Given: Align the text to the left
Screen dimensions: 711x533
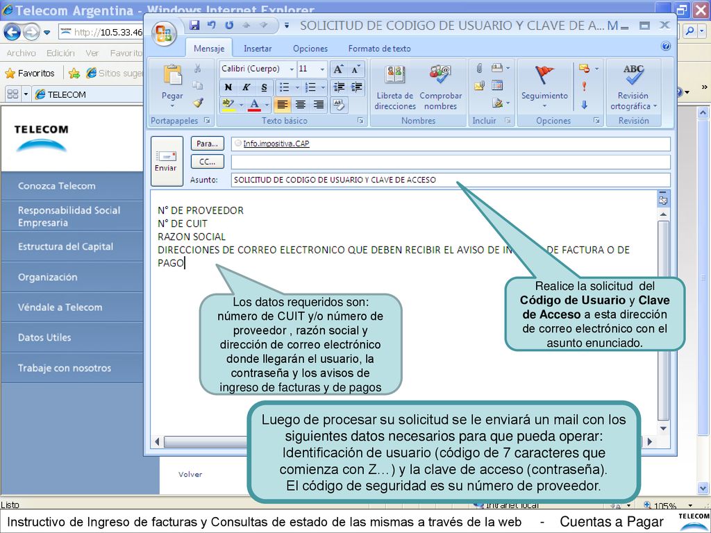Looking at the screenshot, I should click(x=282, y=105).
